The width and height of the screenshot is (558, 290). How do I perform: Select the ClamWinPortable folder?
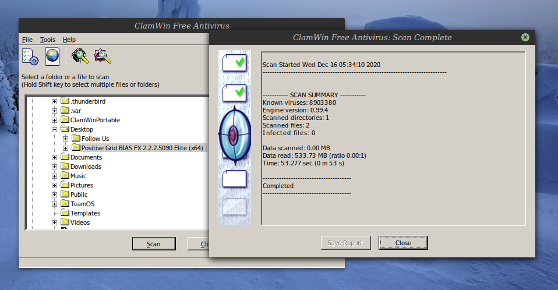pos(95,120)
